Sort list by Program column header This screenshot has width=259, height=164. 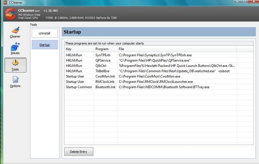tap(106, 49)
